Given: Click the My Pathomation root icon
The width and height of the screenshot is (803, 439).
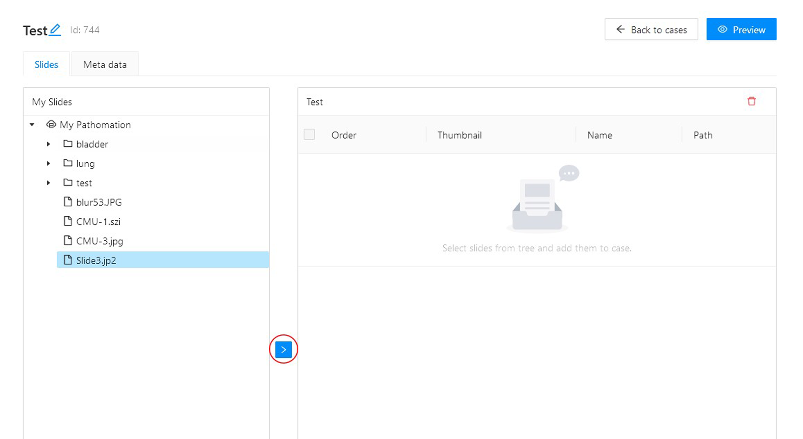Looking at the screenshot, I should pyautogui.click(x=51, y=124).
